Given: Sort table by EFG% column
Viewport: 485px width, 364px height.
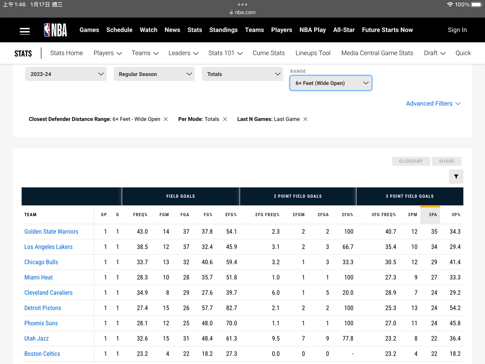Looking at the screenshot, I should [231, 215].
